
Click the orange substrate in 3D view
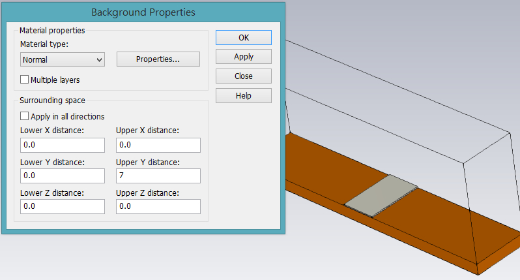tap(431, 226)
